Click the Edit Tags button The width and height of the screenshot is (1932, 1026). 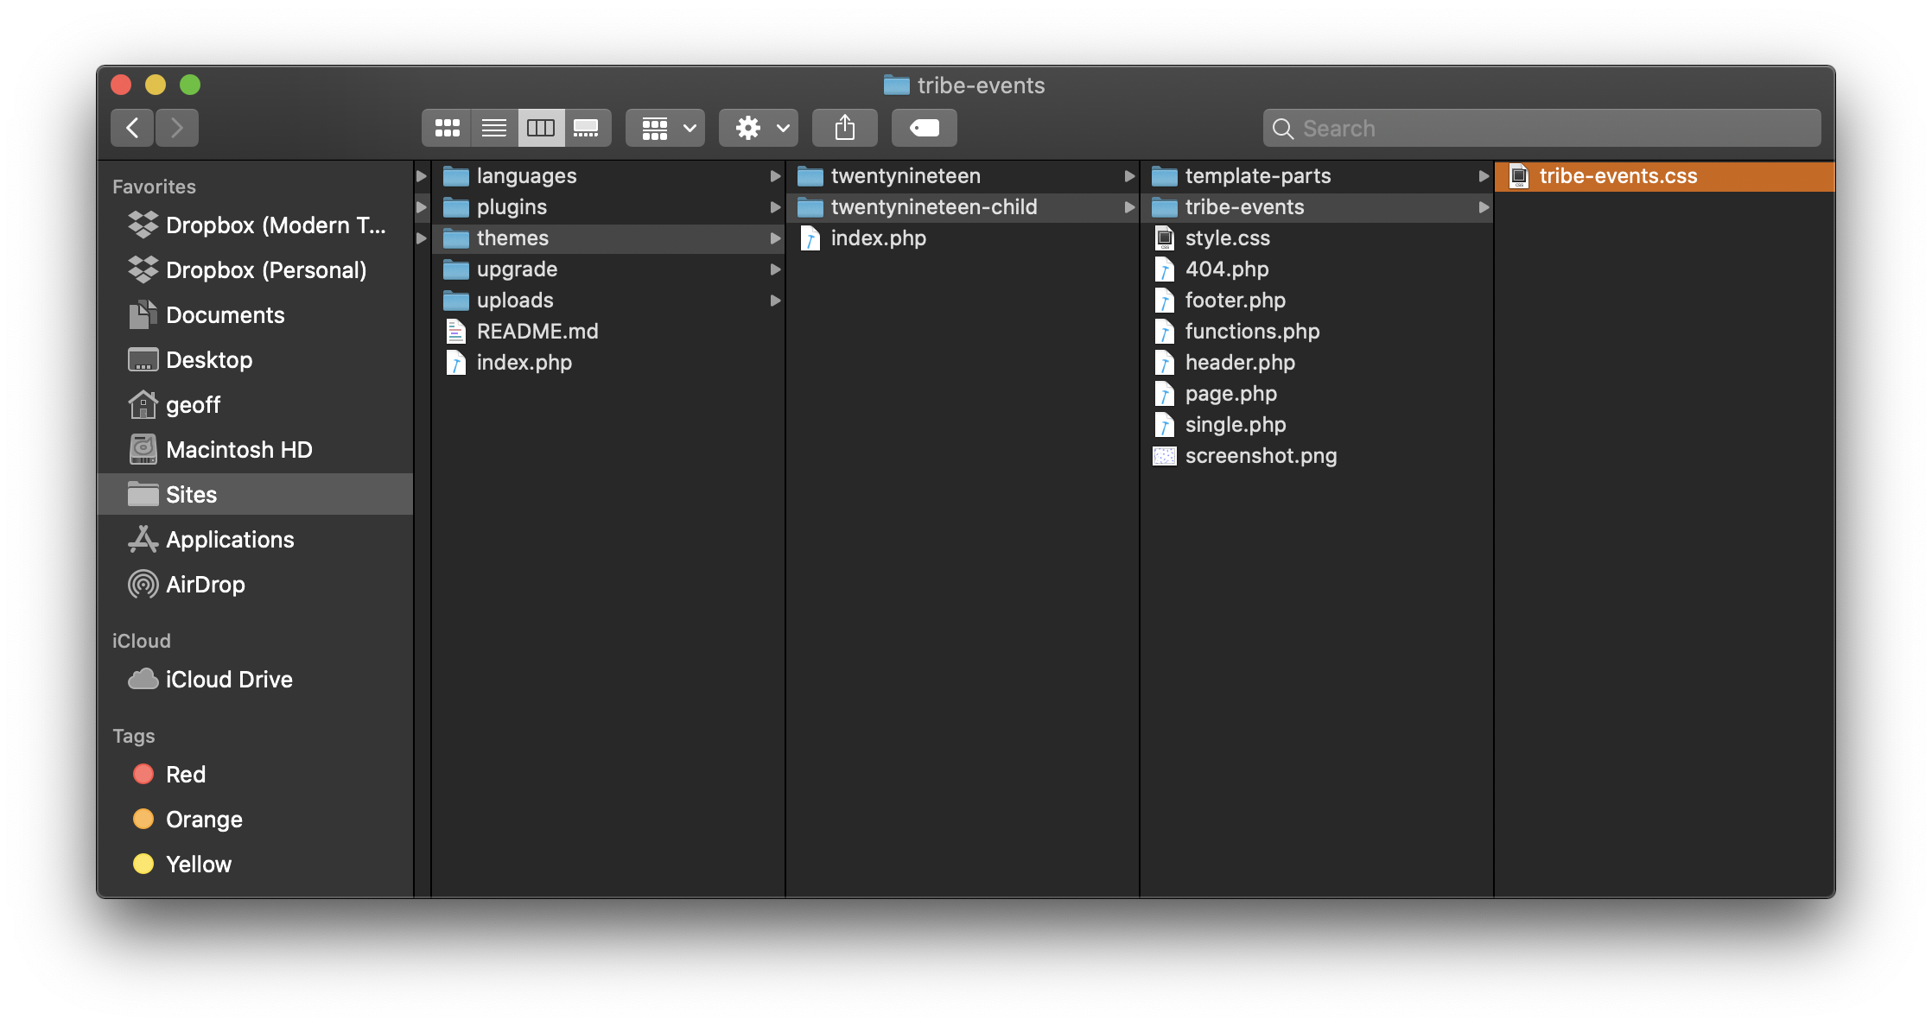(925, 128)
